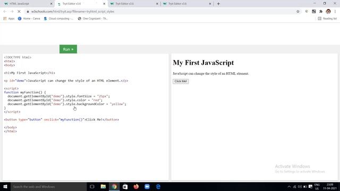The width and height of the screenshot is (340, 191).
Task: Open Task View on the taskbar
Action: pyautogui.click(x=92, y=186)
